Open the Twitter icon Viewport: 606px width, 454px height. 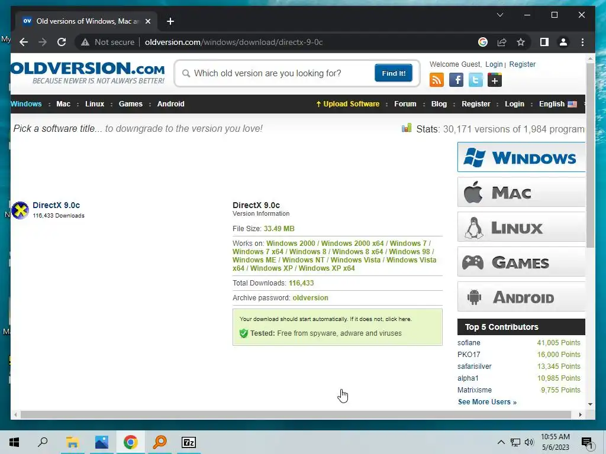(475, 80)
